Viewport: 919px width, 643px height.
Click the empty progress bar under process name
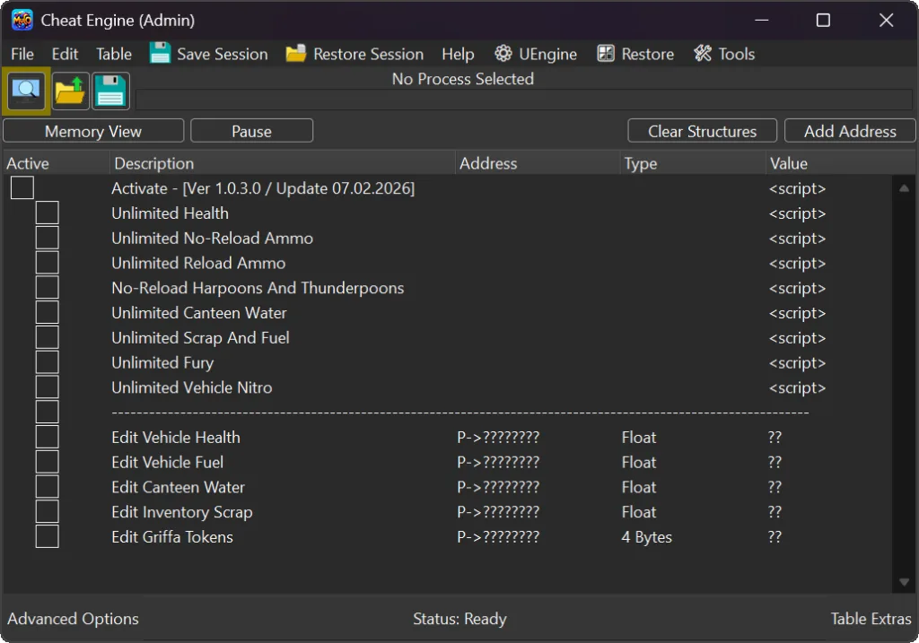click(x=524, y=100)
